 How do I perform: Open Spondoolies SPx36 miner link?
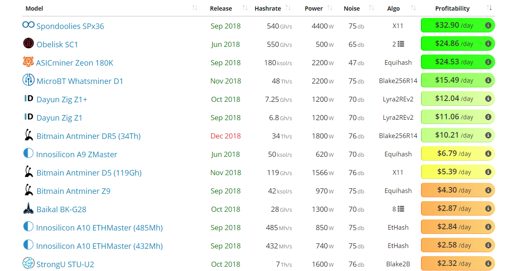click(x=70, y=26)
